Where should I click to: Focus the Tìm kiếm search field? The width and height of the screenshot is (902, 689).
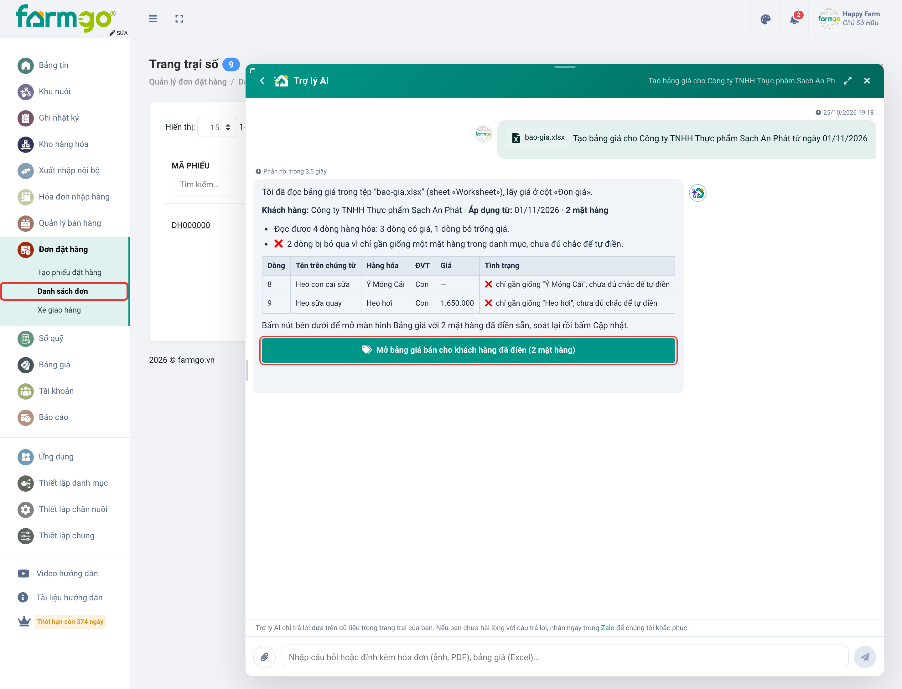coord(203,184)
